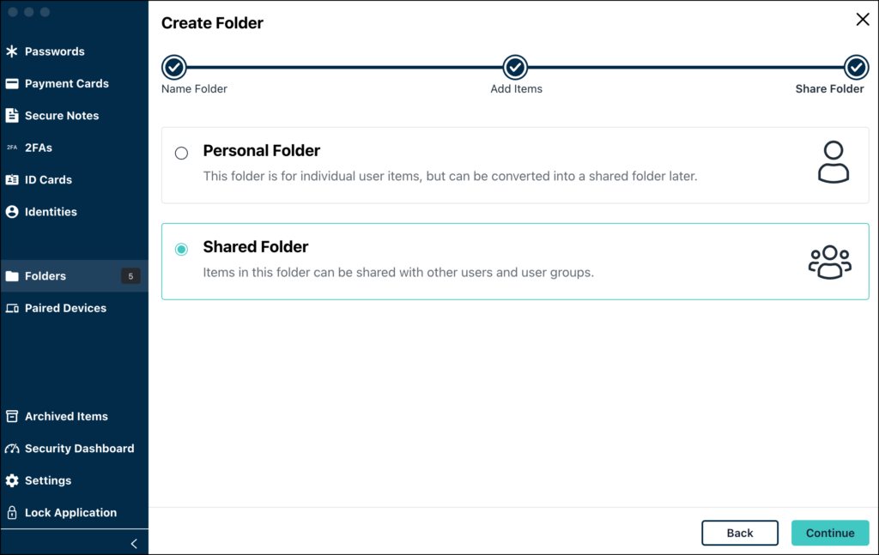
Task: Select the Shared Folder radio button
Action: coord(181,249)
